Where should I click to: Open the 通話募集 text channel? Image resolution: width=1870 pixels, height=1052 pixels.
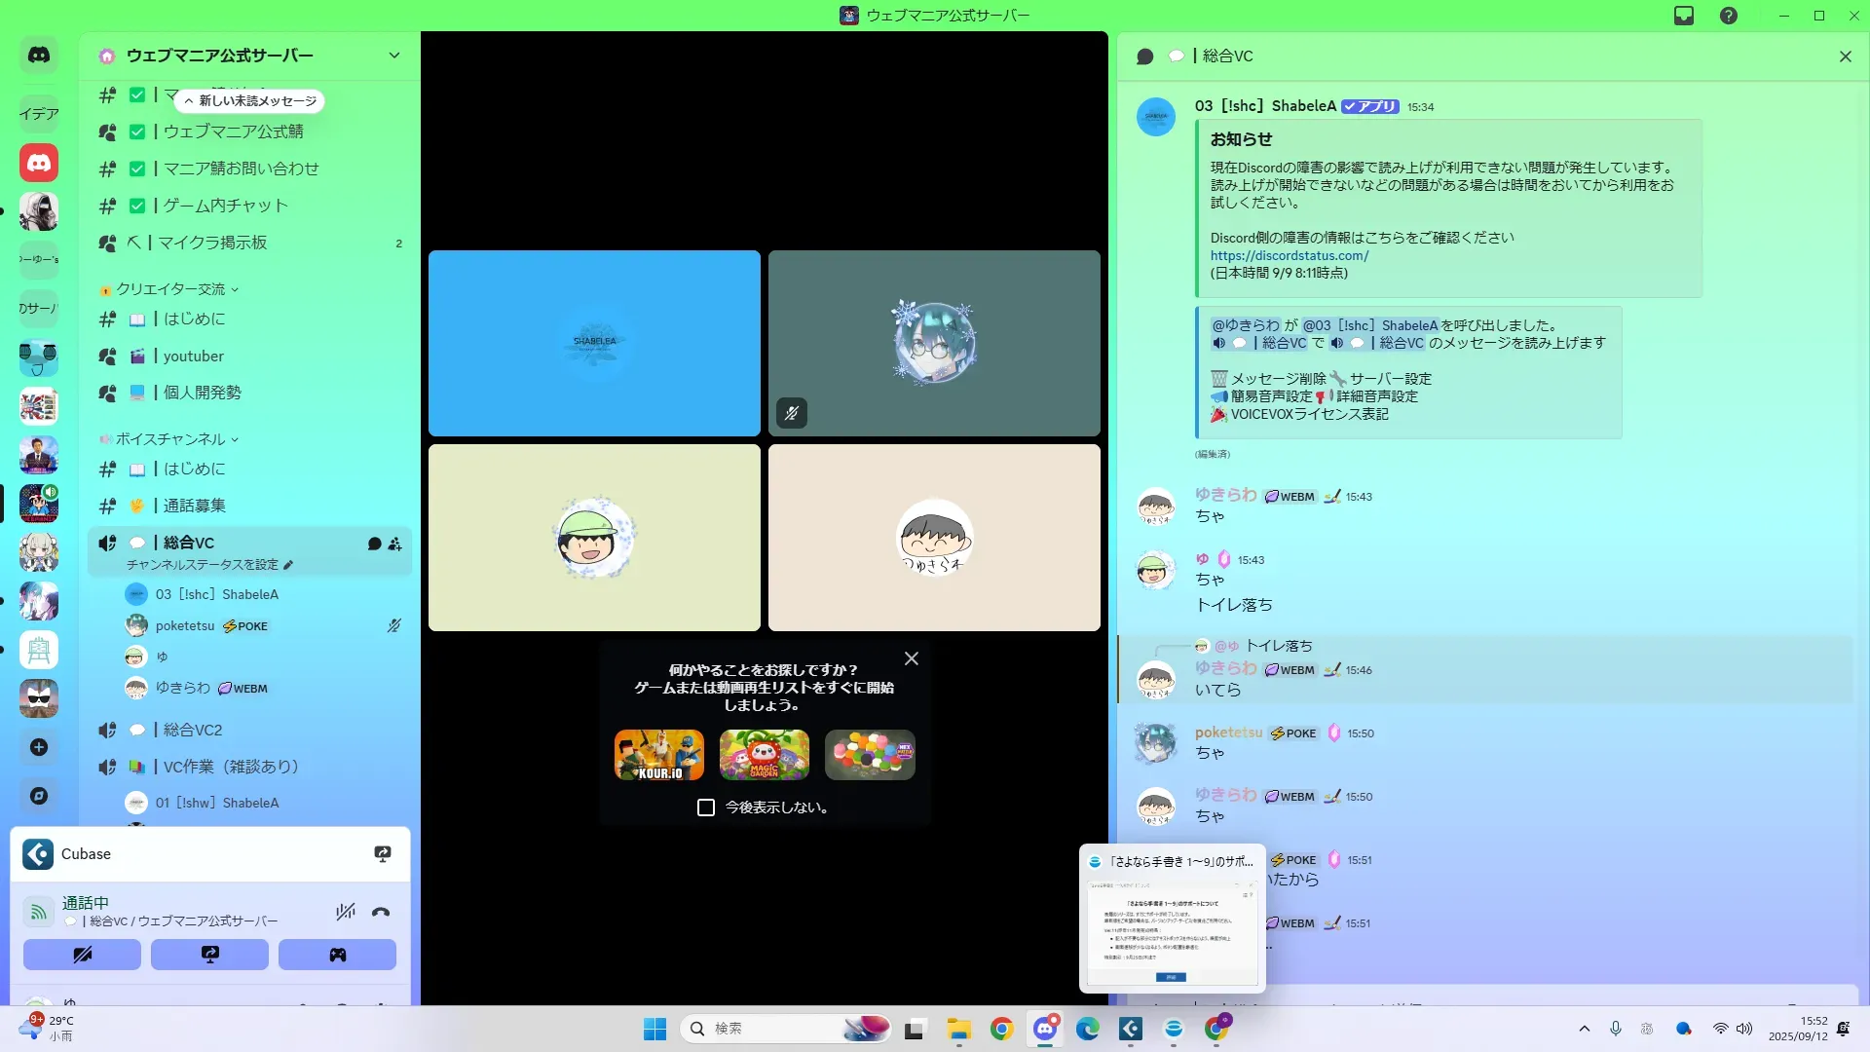pyautogui.click(x=195, y=506)
